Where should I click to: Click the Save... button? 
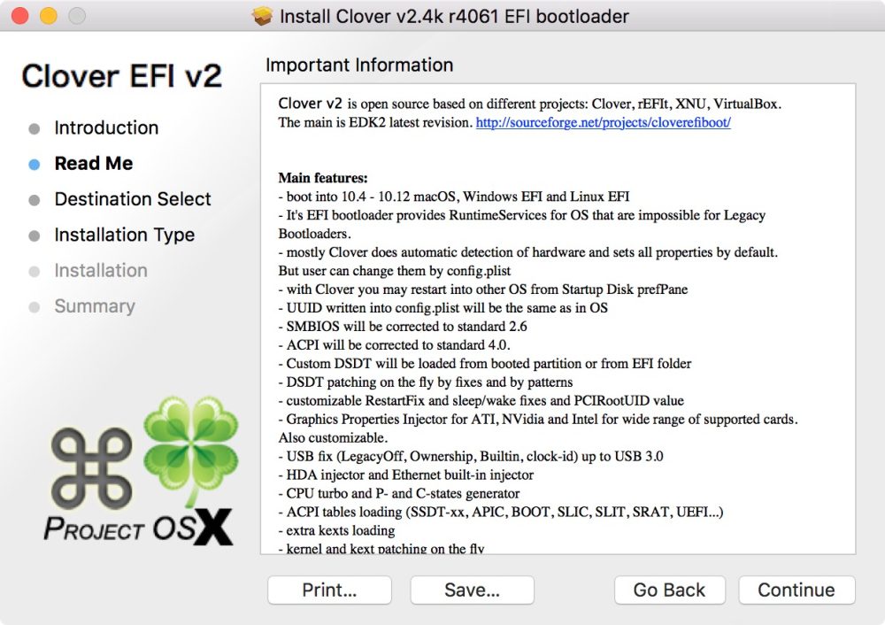[x=472, y=590]
